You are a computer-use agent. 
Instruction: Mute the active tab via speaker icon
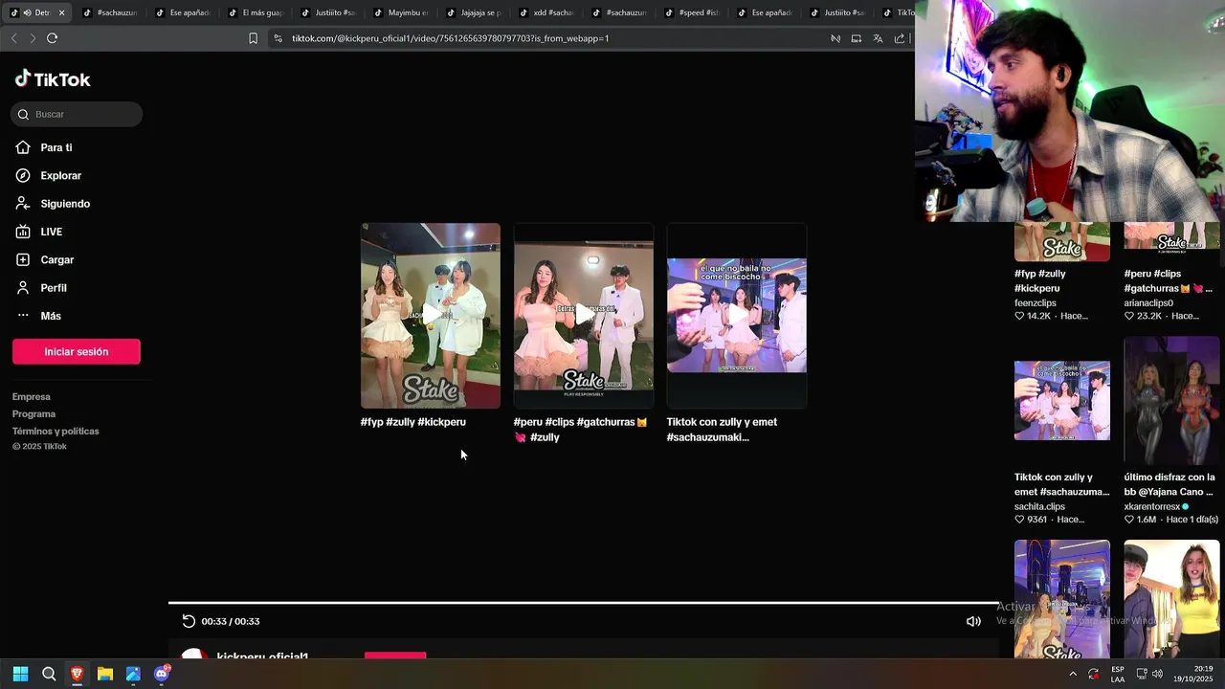coord(27,13)
